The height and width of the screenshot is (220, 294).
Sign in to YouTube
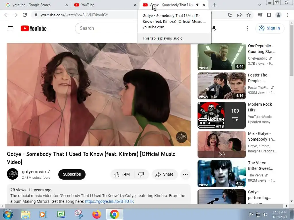tap(270, 28)
